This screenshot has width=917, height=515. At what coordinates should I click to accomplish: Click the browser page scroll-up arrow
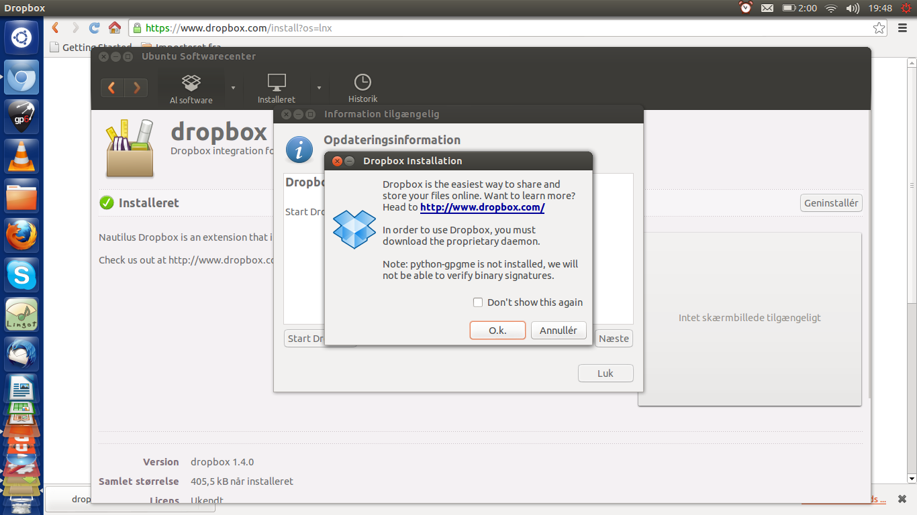912,62
